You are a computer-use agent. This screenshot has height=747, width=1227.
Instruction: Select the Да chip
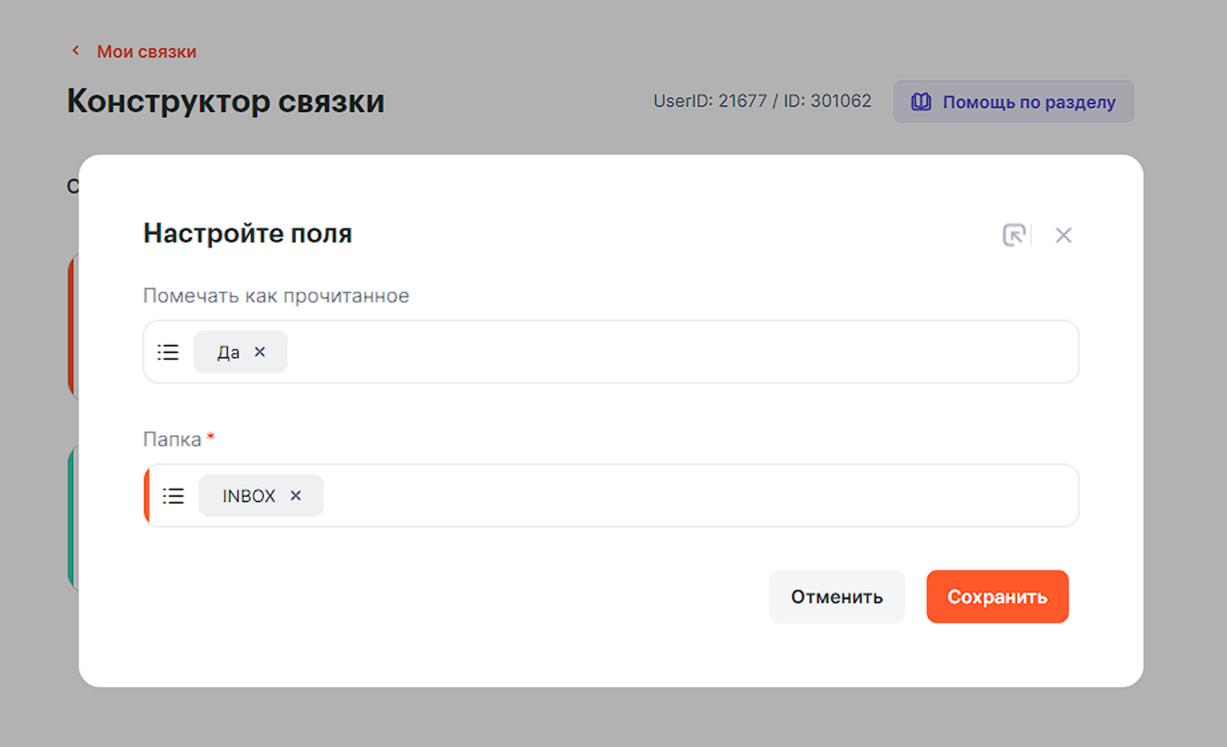pos(228,352)
